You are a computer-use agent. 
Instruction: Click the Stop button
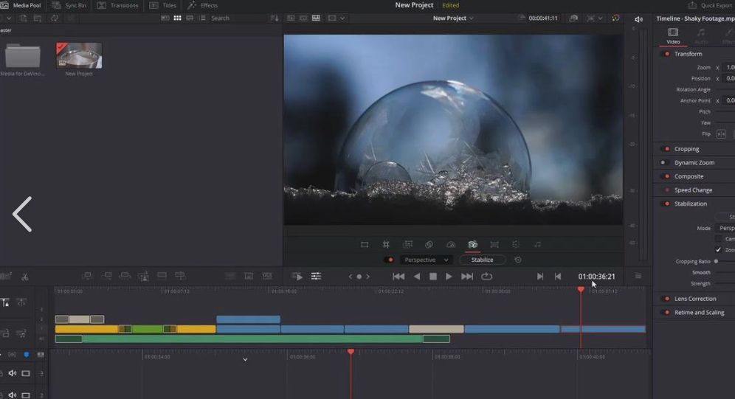(x=433, y=277)
